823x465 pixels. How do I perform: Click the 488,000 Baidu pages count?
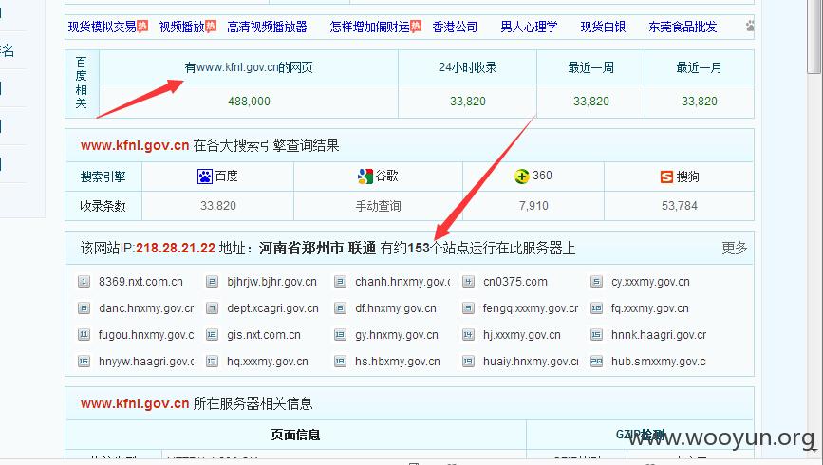pyautogui.click(x=249, y=102)
